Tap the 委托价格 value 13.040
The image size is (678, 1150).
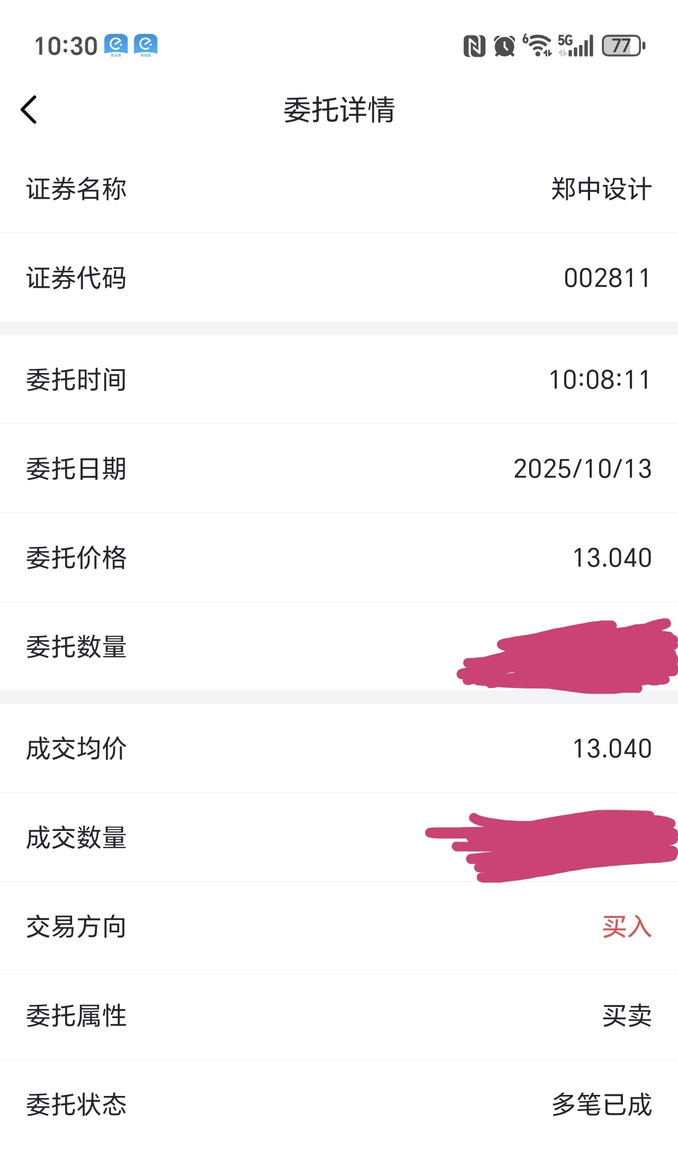[612, 558]
